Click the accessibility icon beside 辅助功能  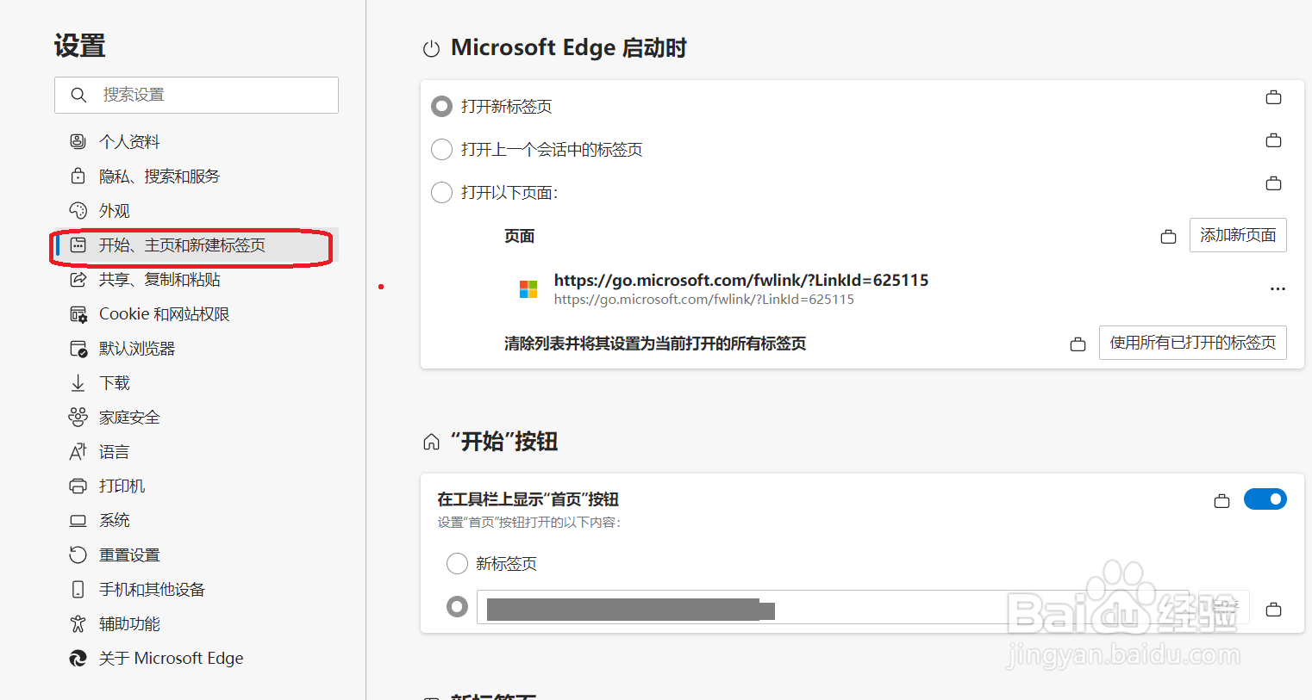click(x=78, y=623)
